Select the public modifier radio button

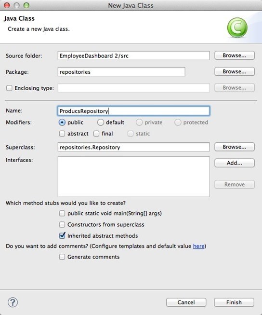tap(62, 123)
